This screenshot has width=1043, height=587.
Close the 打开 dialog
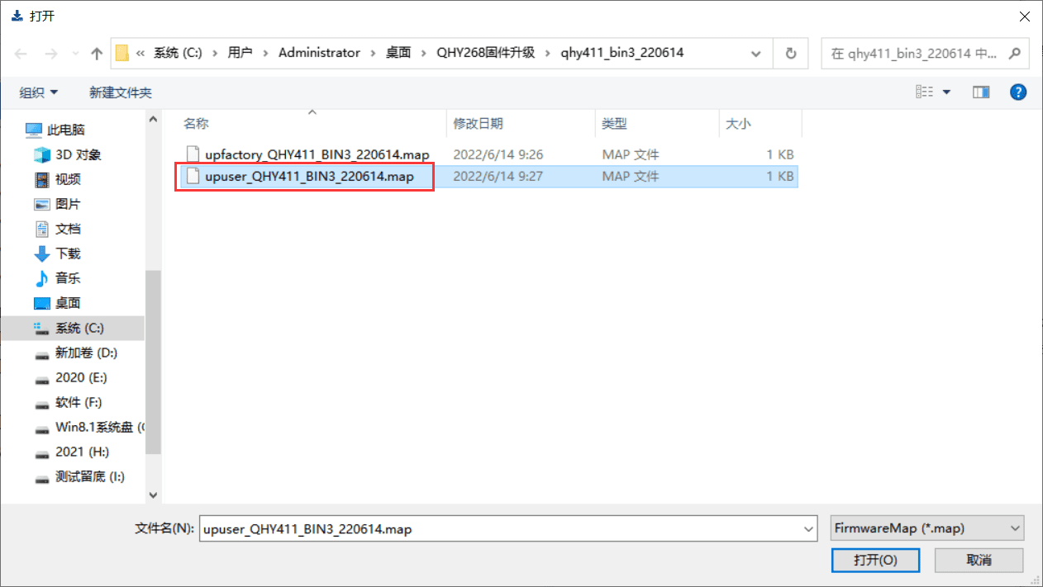point(1024,15)
